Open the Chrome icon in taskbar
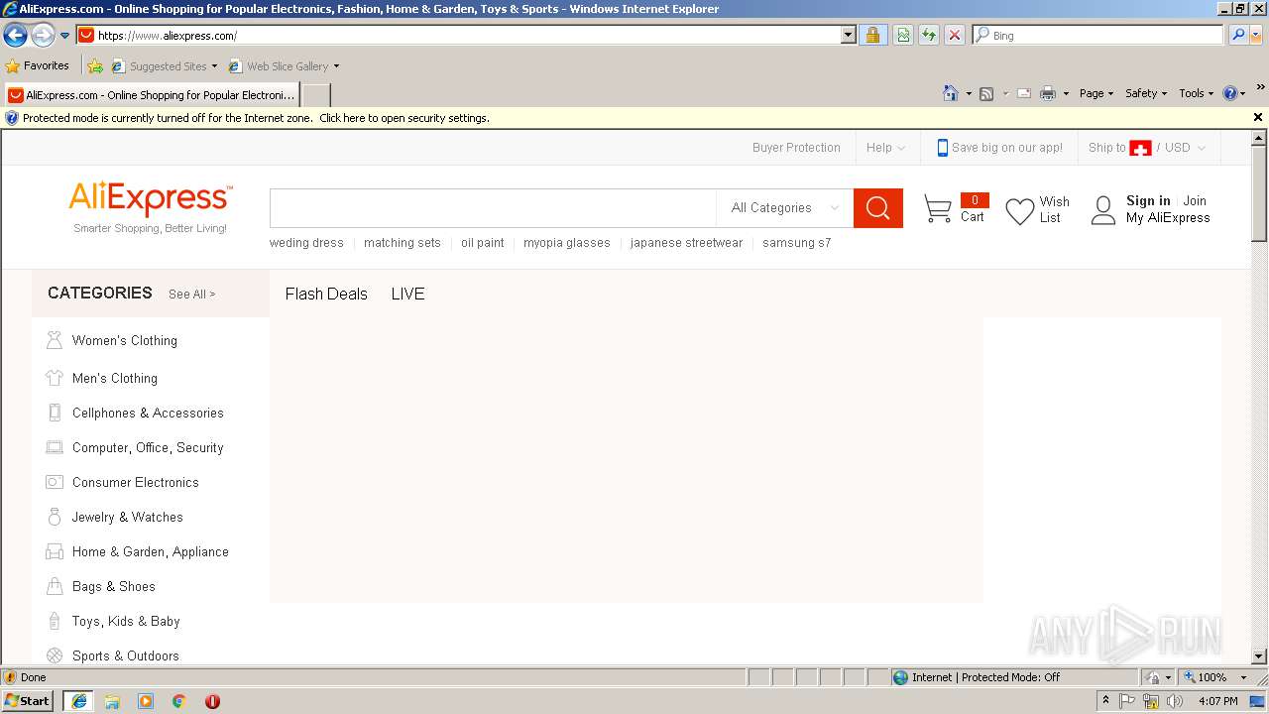 click(179, 701)
